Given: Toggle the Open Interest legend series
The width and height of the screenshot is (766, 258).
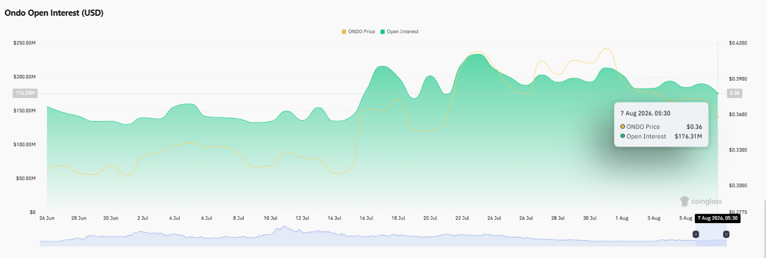Looking at the screenshot, I should pos(400,32).
